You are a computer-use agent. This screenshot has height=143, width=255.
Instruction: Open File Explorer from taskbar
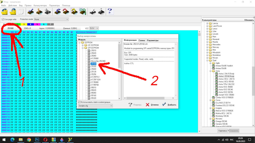[x=21, y=140]
